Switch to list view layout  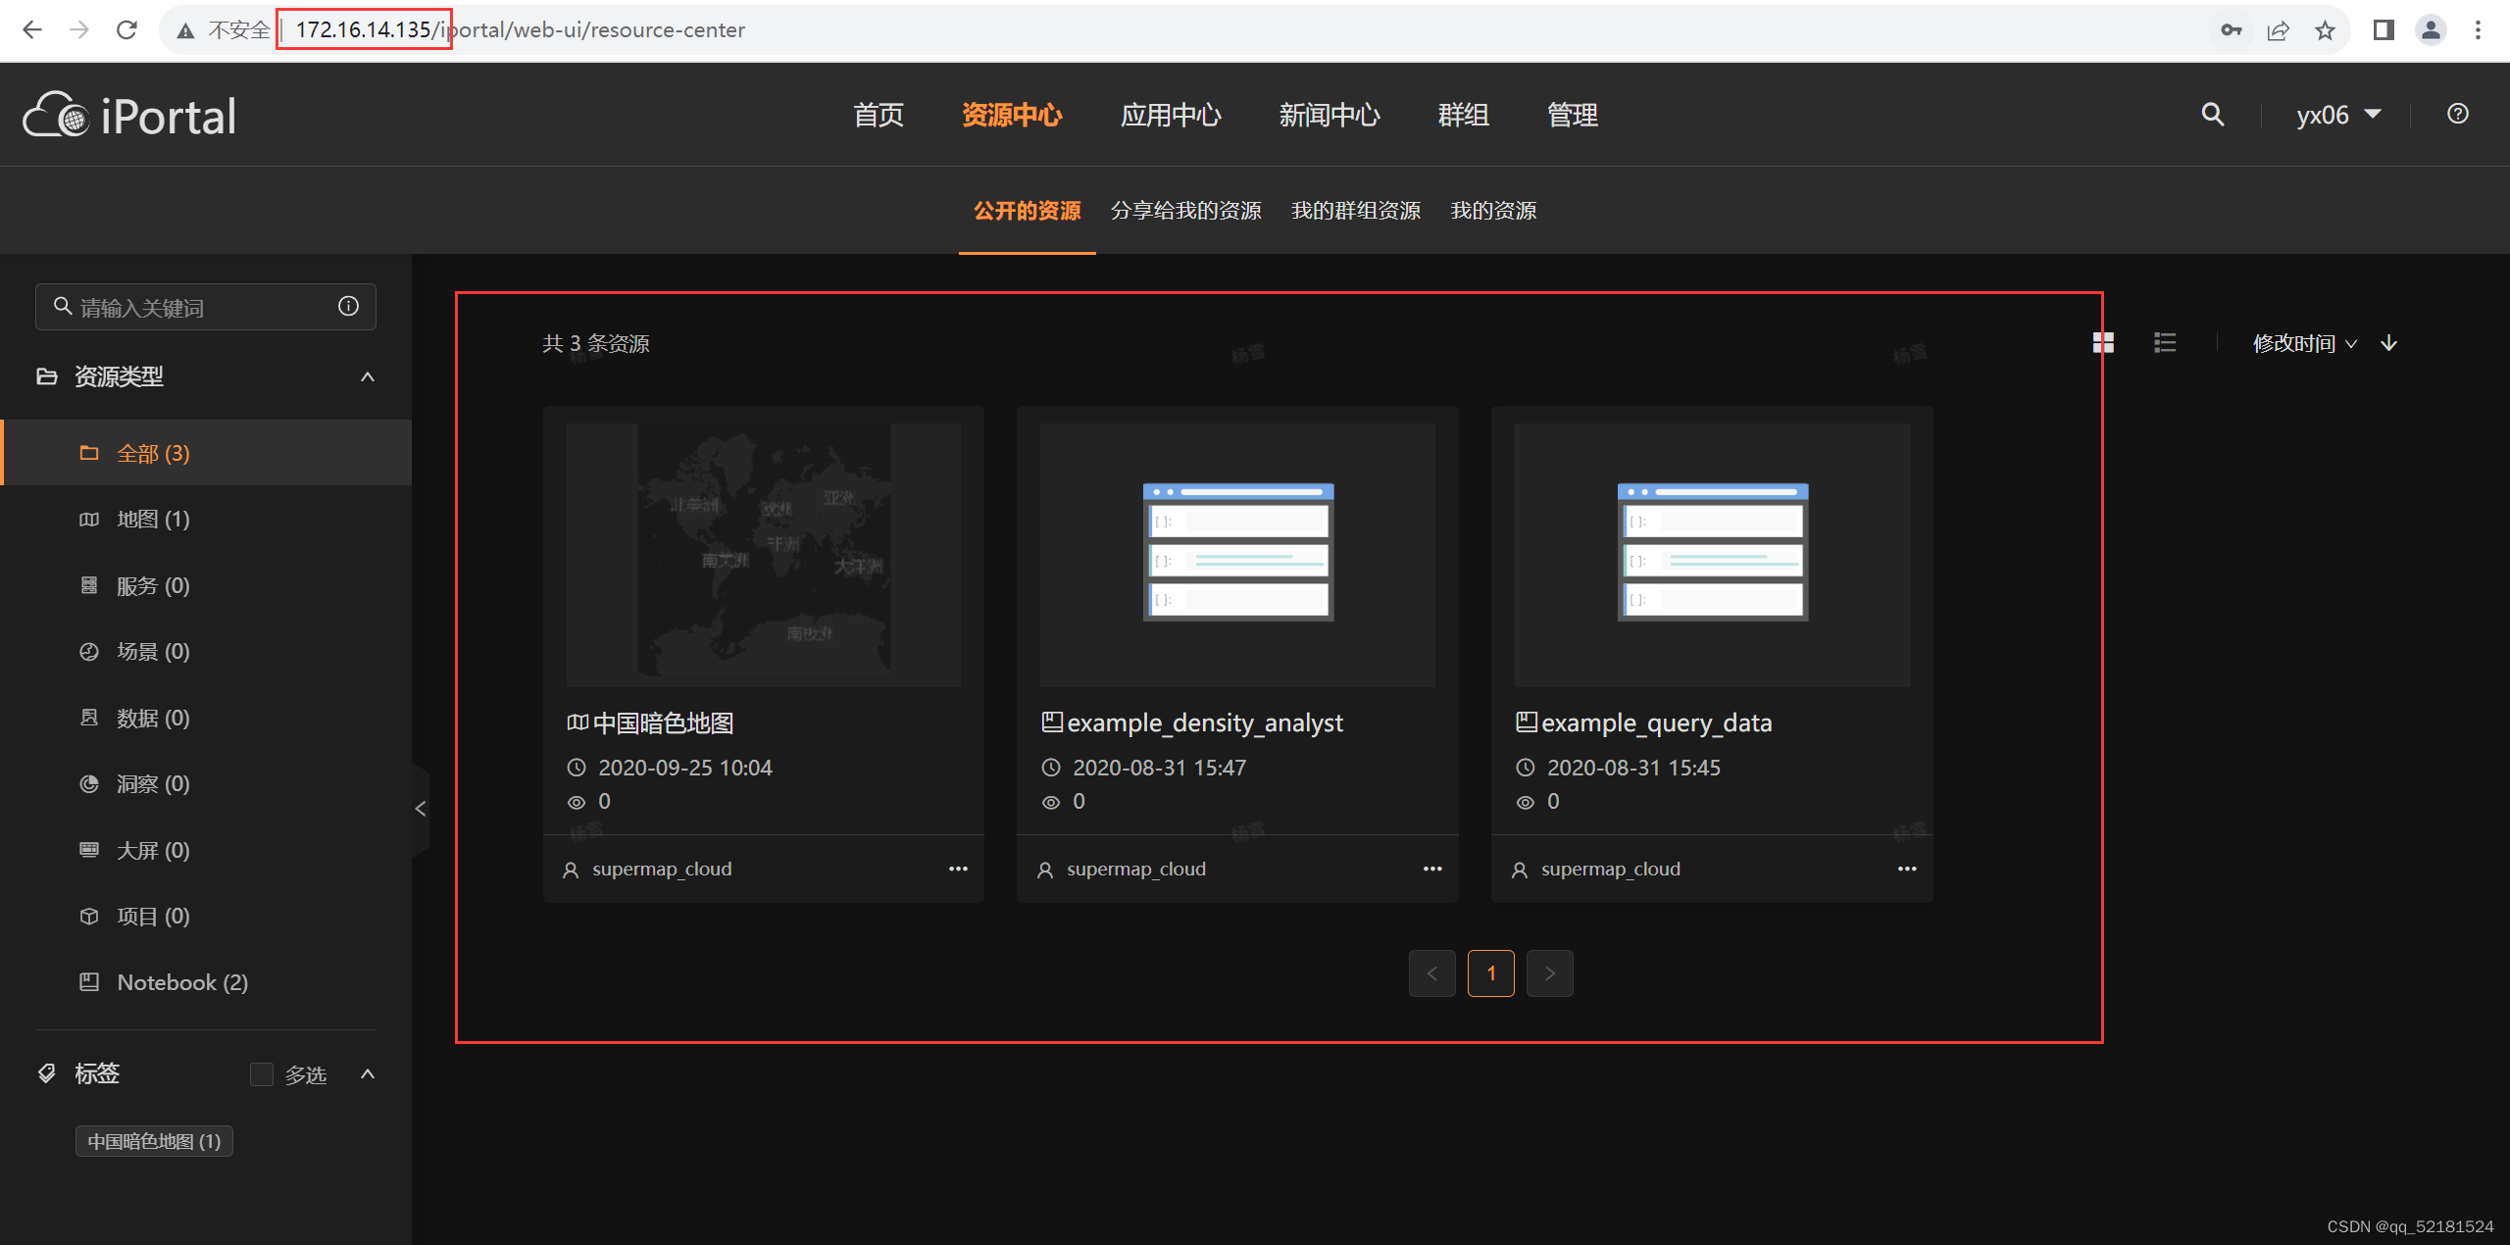point(2164,342)
